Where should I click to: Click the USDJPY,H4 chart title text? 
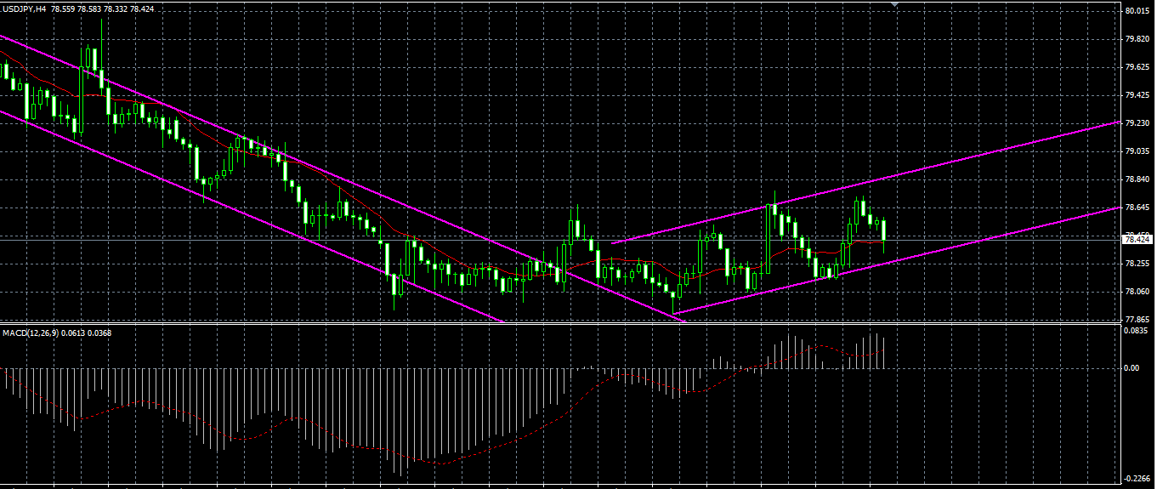pyautogui.click(x=24, y=9)
